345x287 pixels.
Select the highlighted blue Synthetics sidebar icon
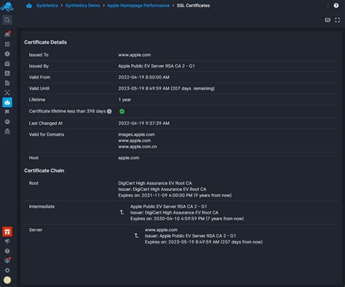pyautogui.click(x=7, y=102)
